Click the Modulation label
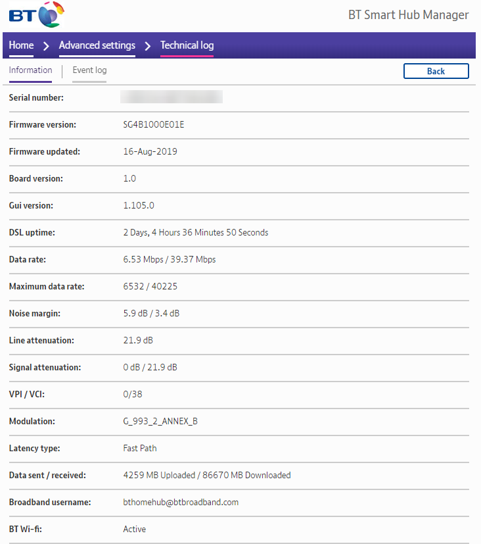The width and height of the screenshot is (481, 544). 32,421
